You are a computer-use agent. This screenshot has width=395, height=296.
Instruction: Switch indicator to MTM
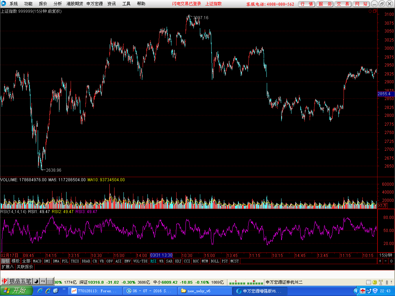point(205,261)
